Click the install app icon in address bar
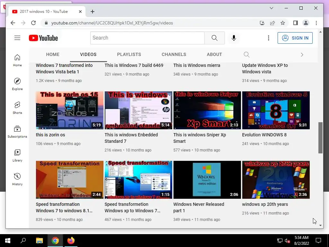 pos(262,23)
